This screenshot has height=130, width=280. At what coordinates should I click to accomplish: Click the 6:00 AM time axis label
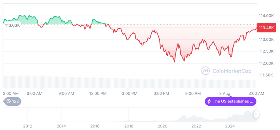(35, 93)
